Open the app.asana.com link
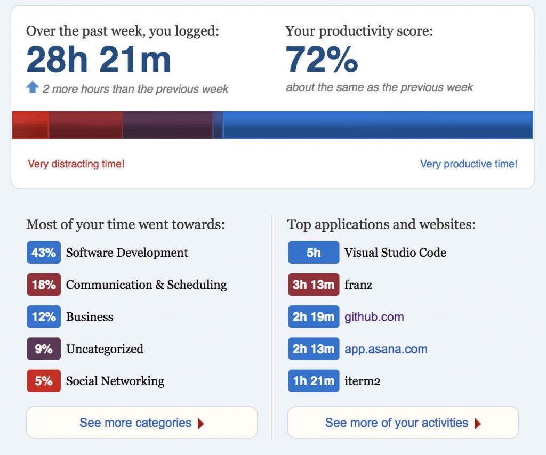 click(x=386, y=349)
